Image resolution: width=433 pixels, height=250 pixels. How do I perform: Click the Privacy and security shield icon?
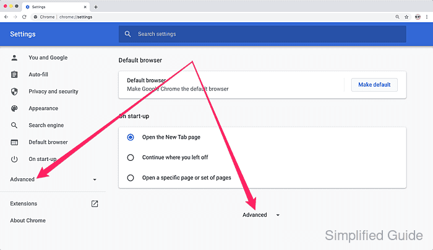point(14,92)
